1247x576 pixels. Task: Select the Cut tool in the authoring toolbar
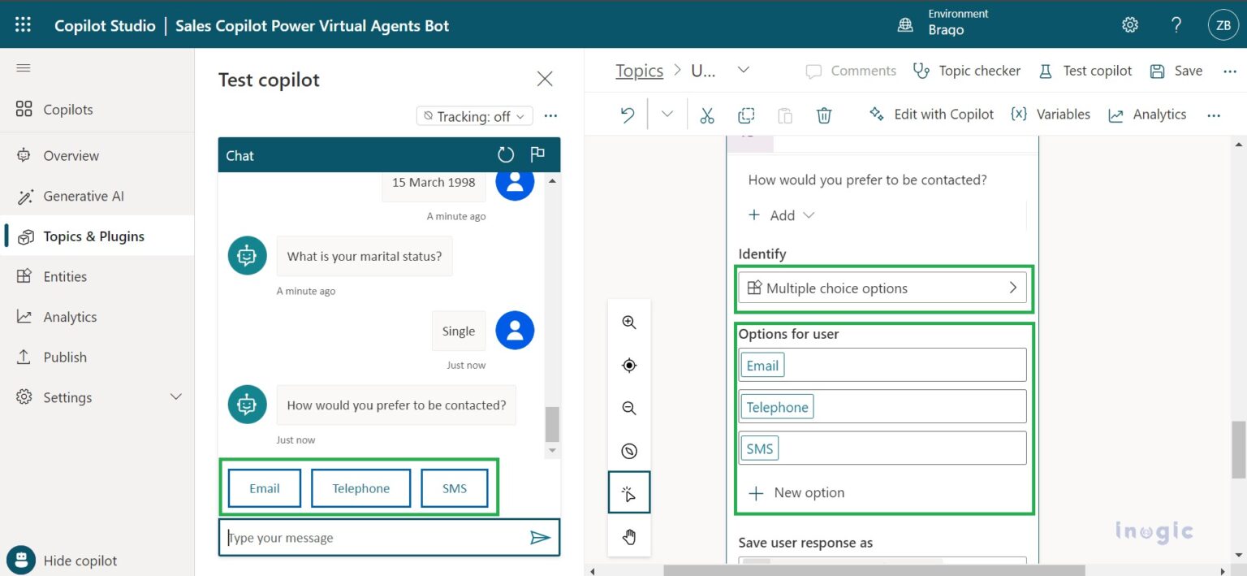[x=706, y=115]
